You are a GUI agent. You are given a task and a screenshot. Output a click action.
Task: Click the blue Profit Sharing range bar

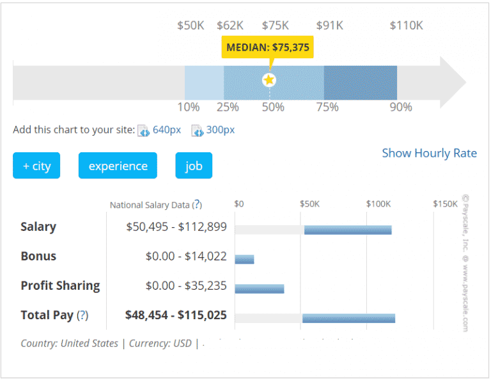tap(259, 289)
